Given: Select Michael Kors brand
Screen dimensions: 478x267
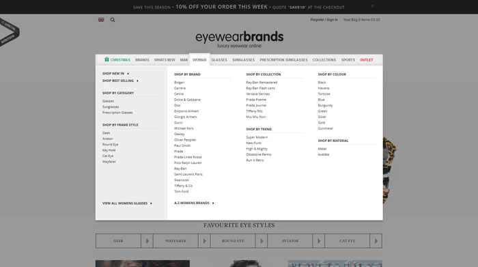Looking at the screenshot, I should 184,128.
